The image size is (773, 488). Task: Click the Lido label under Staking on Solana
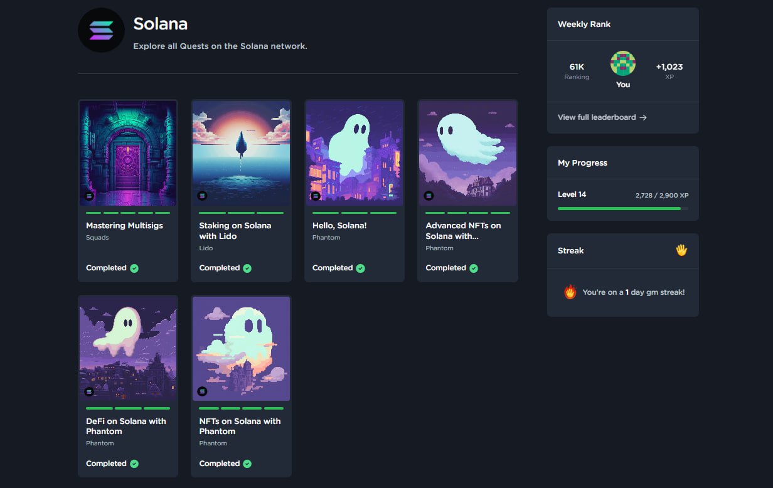[206, 248]
